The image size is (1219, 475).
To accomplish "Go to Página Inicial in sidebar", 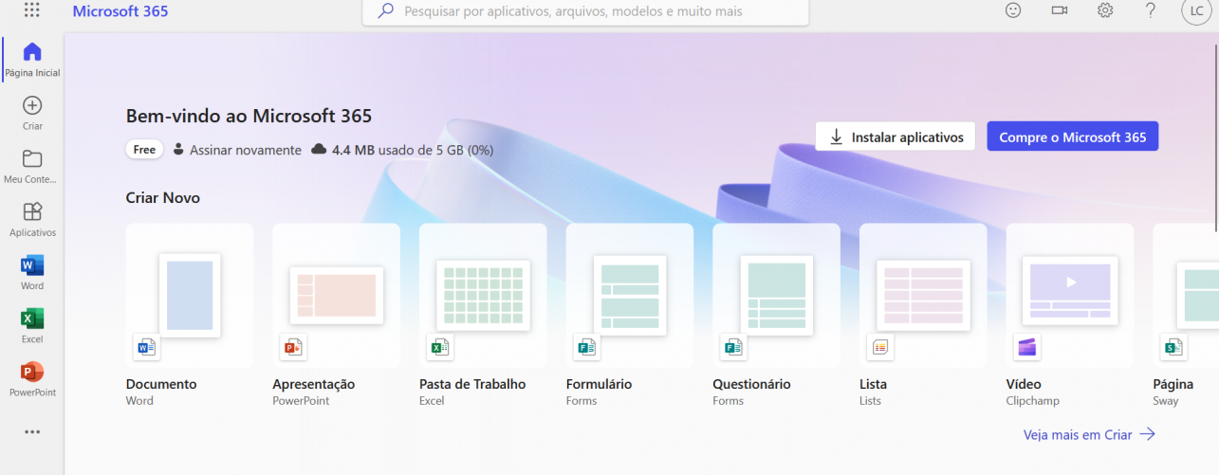I will (x=32, y=59).
